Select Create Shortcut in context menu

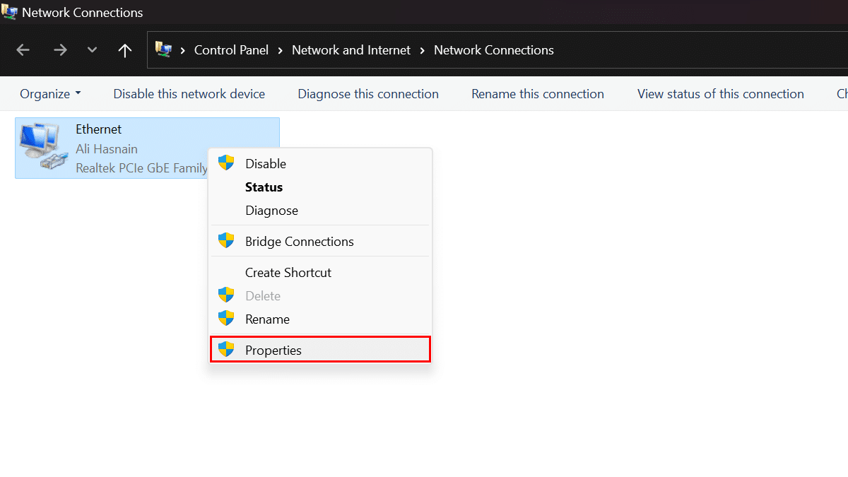288,272
